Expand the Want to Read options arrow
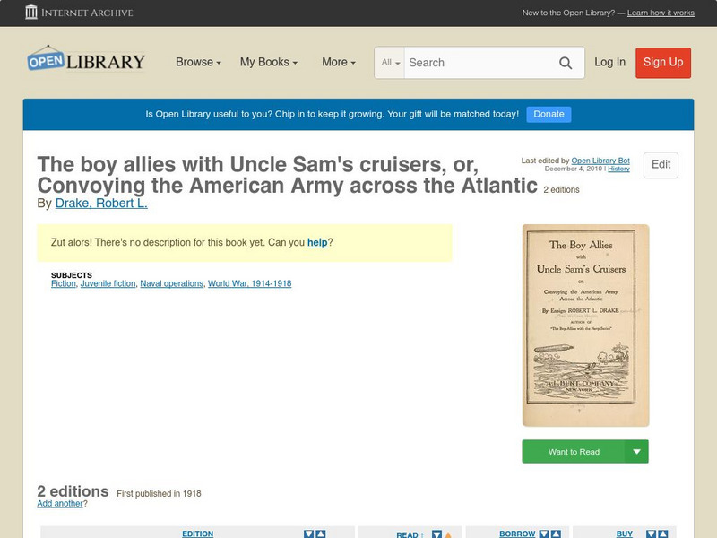 tap(636, 451)
